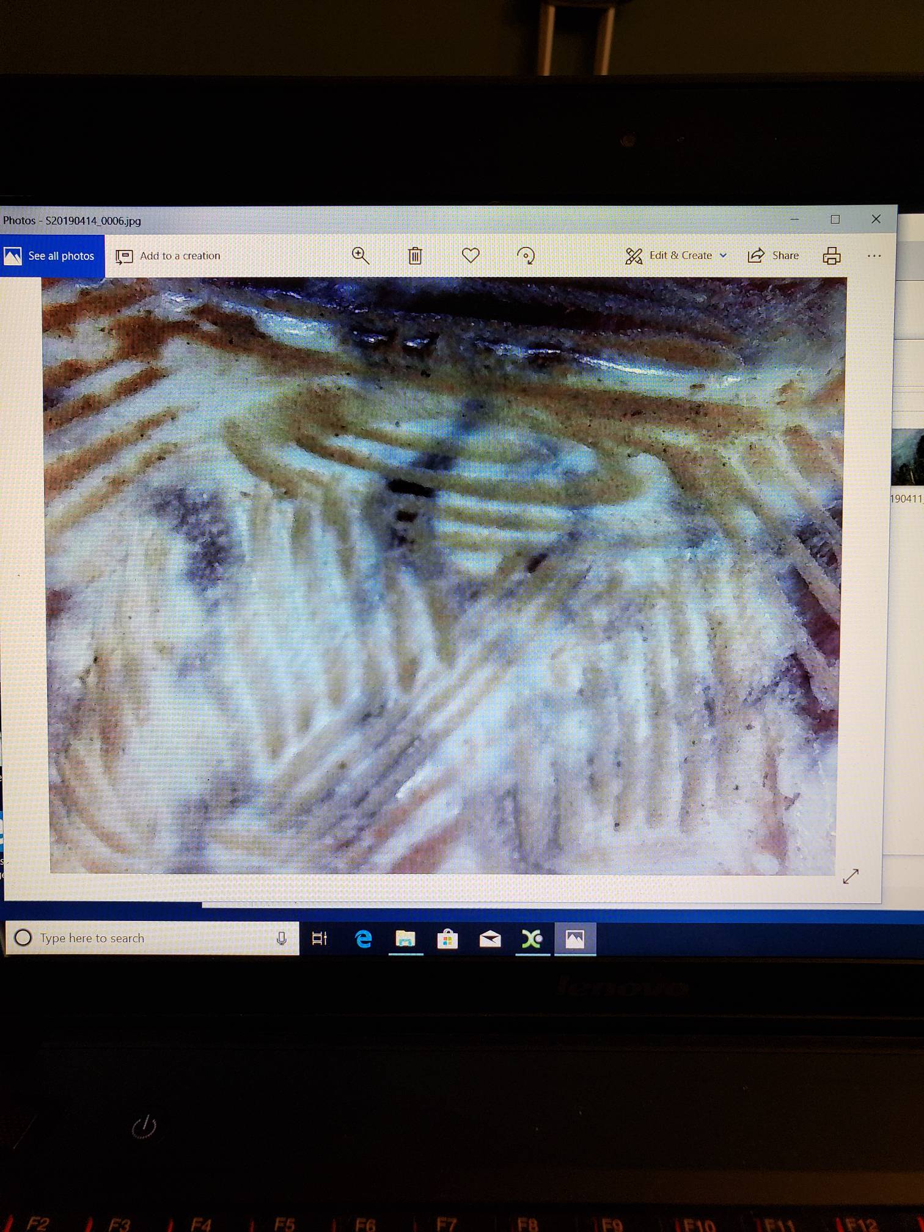Click the Share button

tap(774, 255)
